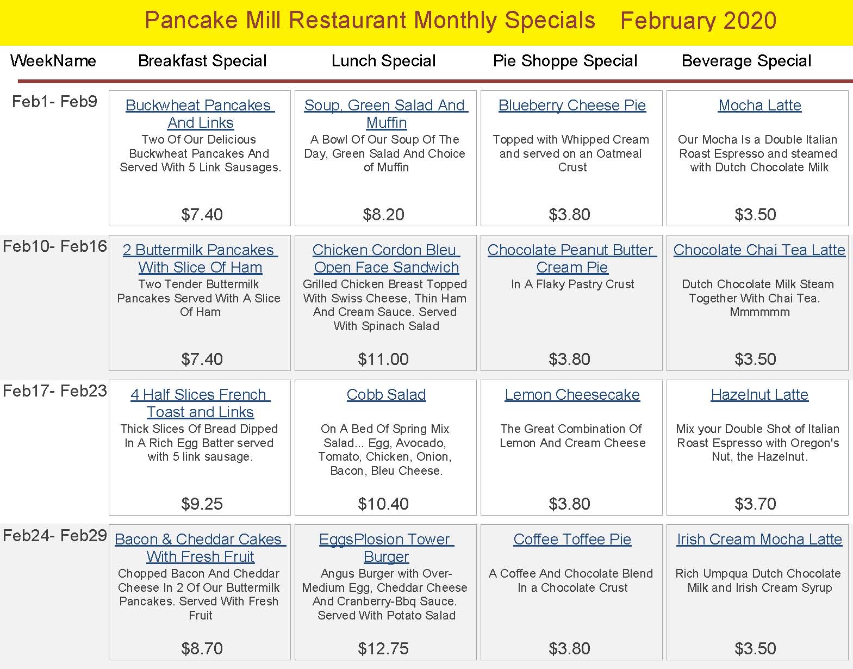Open the Buckwheat Pancakes And Links link
This screenshot has height=669, width=853.
pos(200,114)
